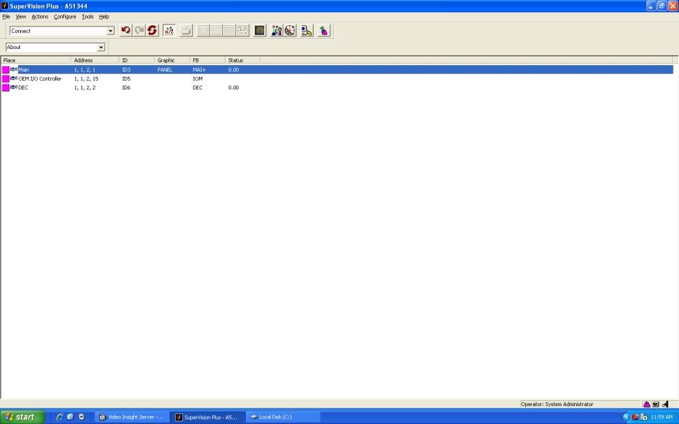Click the SuperVision Plus taskbar button
Viewport: 679px width, 424px height.
208,417
